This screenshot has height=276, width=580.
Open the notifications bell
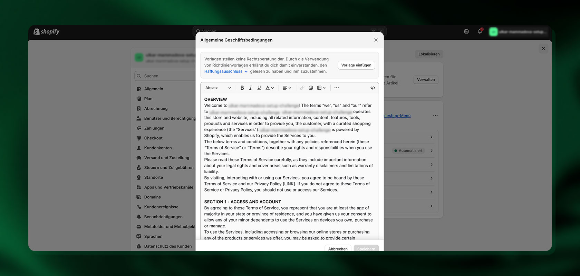coord(480,31)
